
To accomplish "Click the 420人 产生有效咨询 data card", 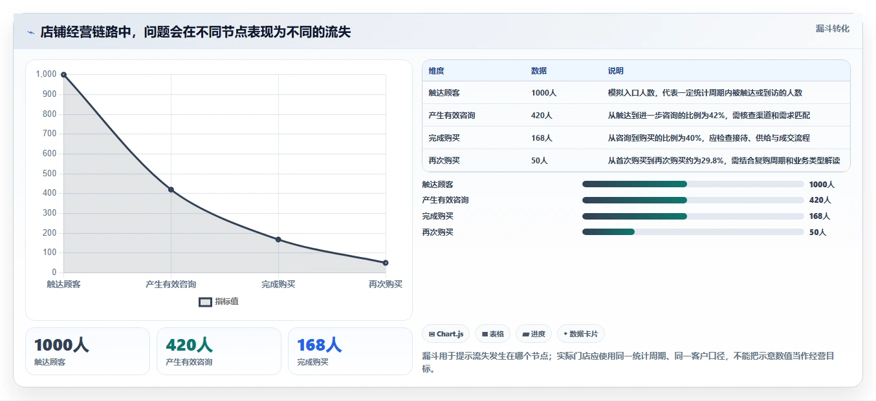I will [219, 351].
